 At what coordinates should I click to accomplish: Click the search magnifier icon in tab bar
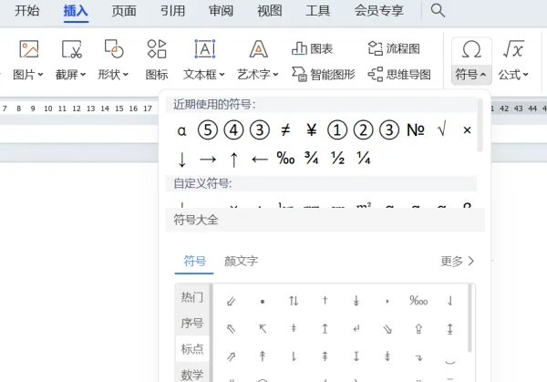[x=438, y=10]
